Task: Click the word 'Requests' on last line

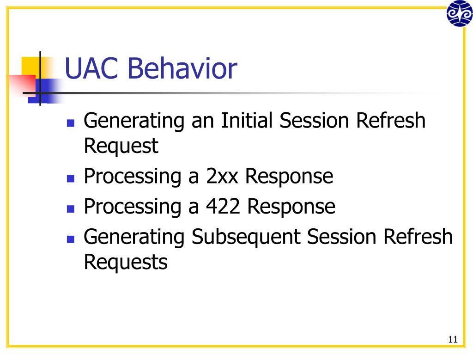Action: pyautogui.click(x=126, y=263)
